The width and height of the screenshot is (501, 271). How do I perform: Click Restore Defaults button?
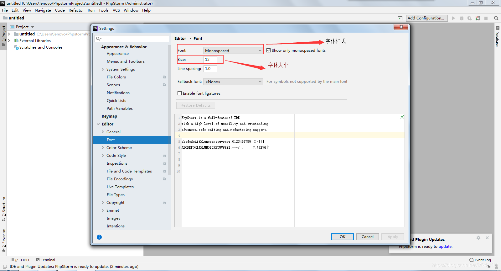pos(196,105)
